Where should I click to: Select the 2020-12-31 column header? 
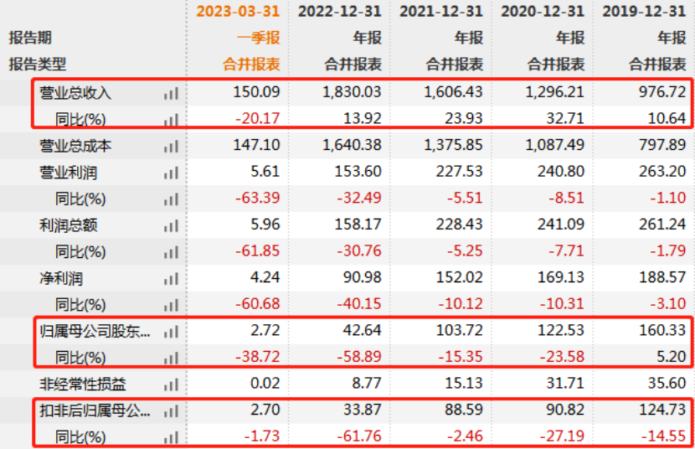coord(543,11)
